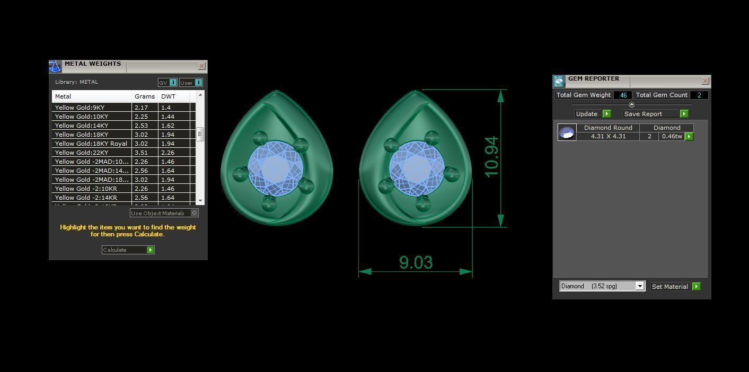
Task: Click the Diamond Round cell
Action: (x=608, y=128)
